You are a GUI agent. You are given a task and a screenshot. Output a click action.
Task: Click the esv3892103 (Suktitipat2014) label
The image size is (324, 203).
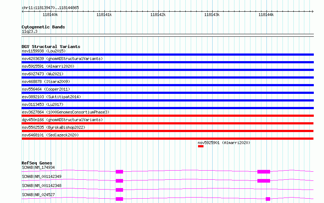pyautogui.click(x=51, y=97)
